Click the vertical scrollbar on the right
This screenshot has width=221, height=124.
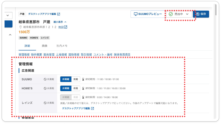pos(216,10)
